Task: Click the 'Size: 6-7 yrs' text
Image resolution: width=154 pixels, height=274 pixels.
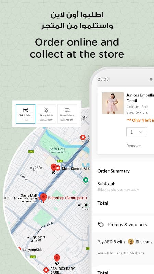Action: (137, 112)
